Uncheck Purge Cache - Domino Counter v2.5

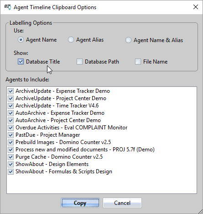point(10,157)
